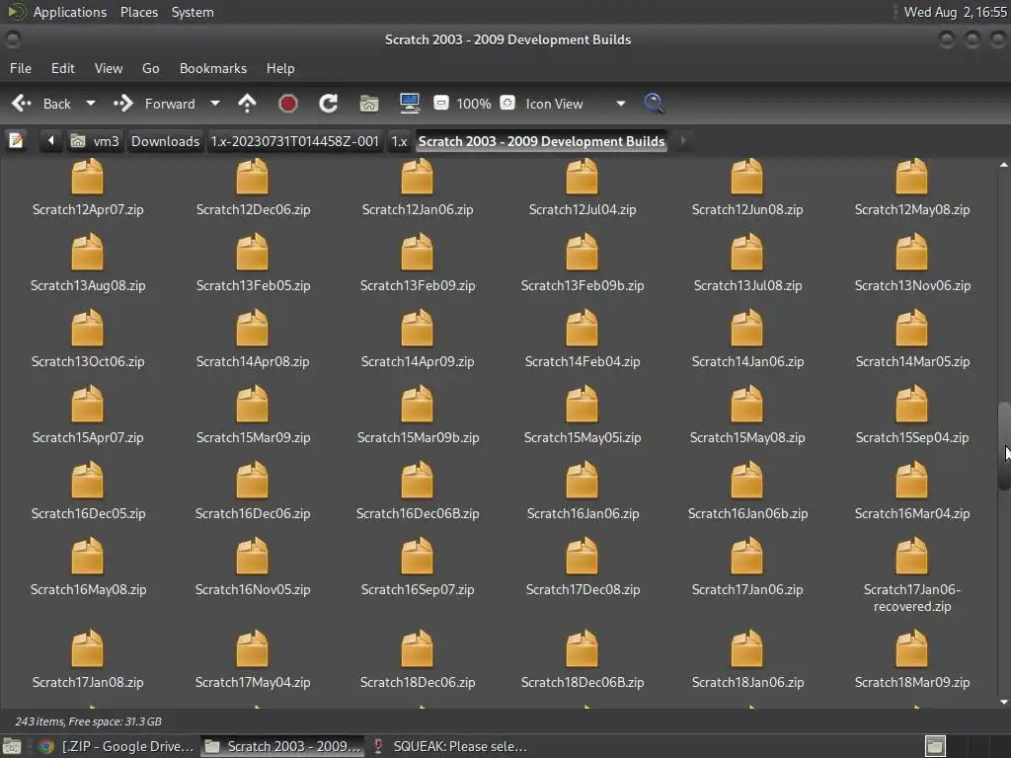Viewport: 1011px width, 758px height.
Task: Select Scratch13Aug08.zip archive icon
Action: (87, 252)
